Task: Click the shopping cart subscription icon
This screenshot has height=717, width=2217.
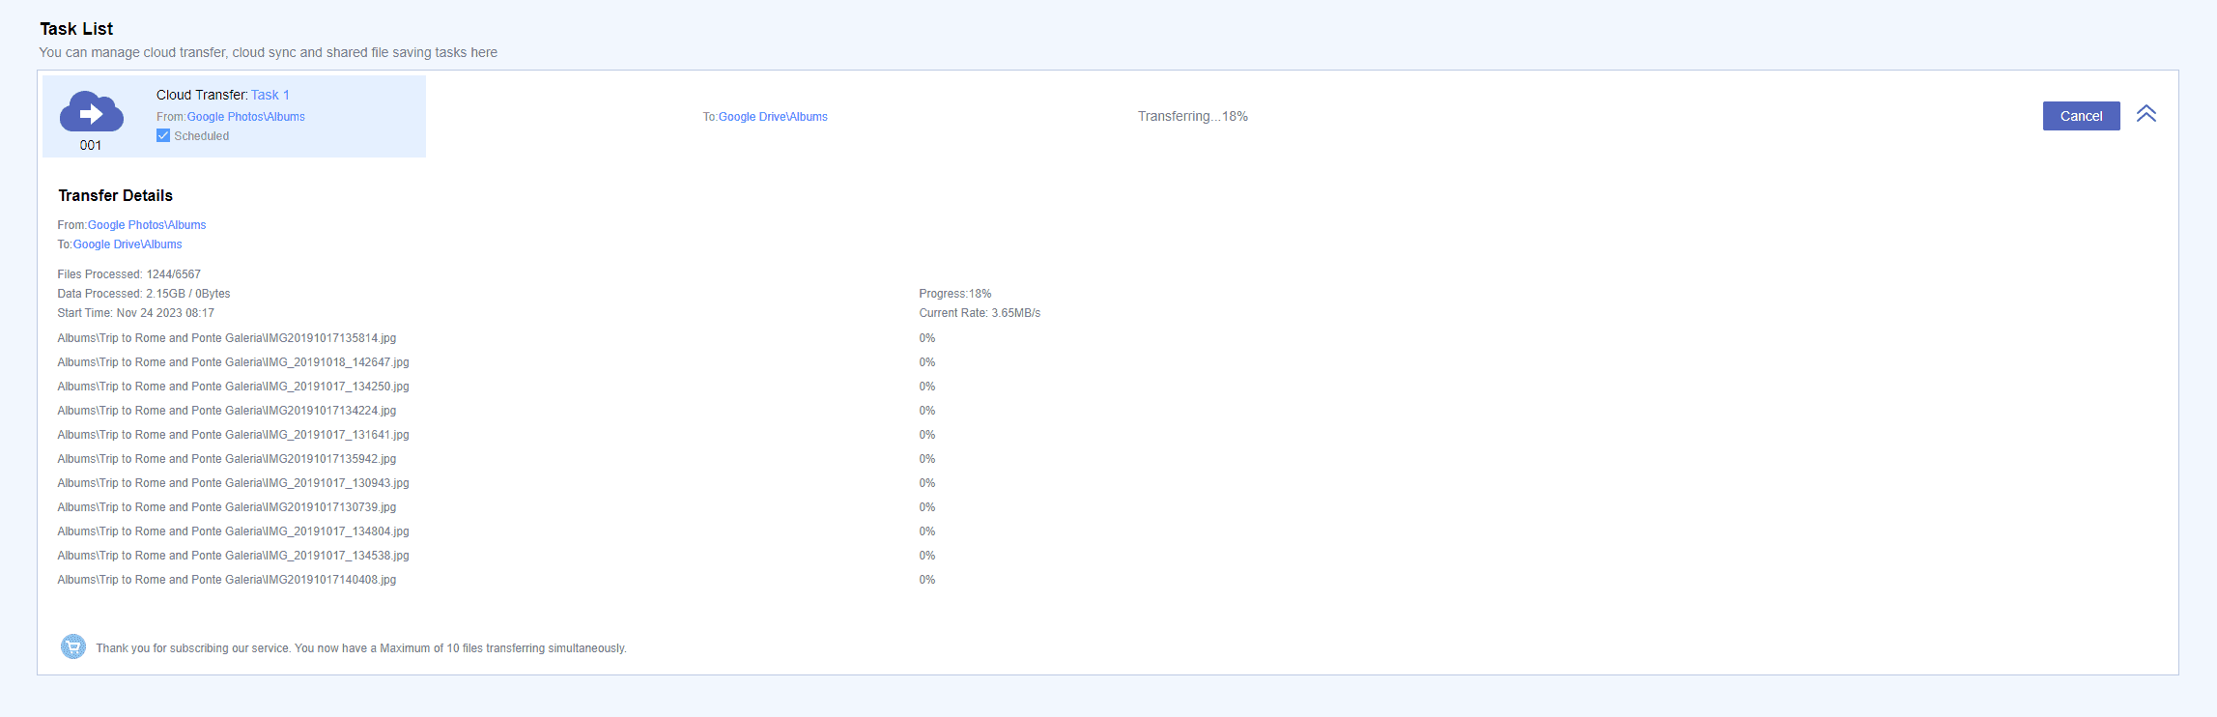Action: point(73,646)
